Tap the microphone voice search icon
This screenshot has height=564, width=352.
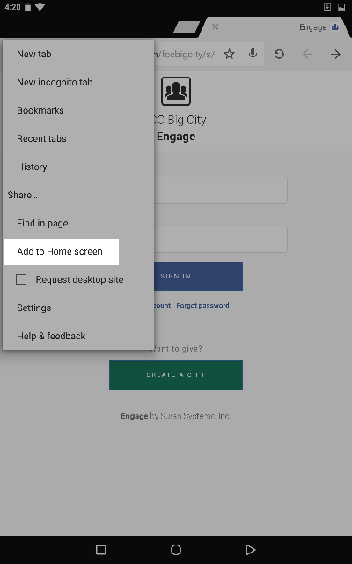(x=253, y=55)
